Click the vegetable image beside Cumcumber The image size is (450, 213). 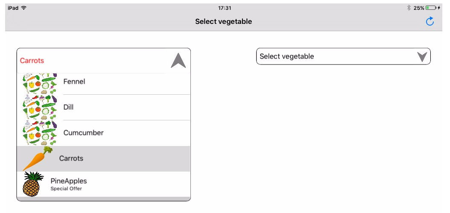[40, 133]
